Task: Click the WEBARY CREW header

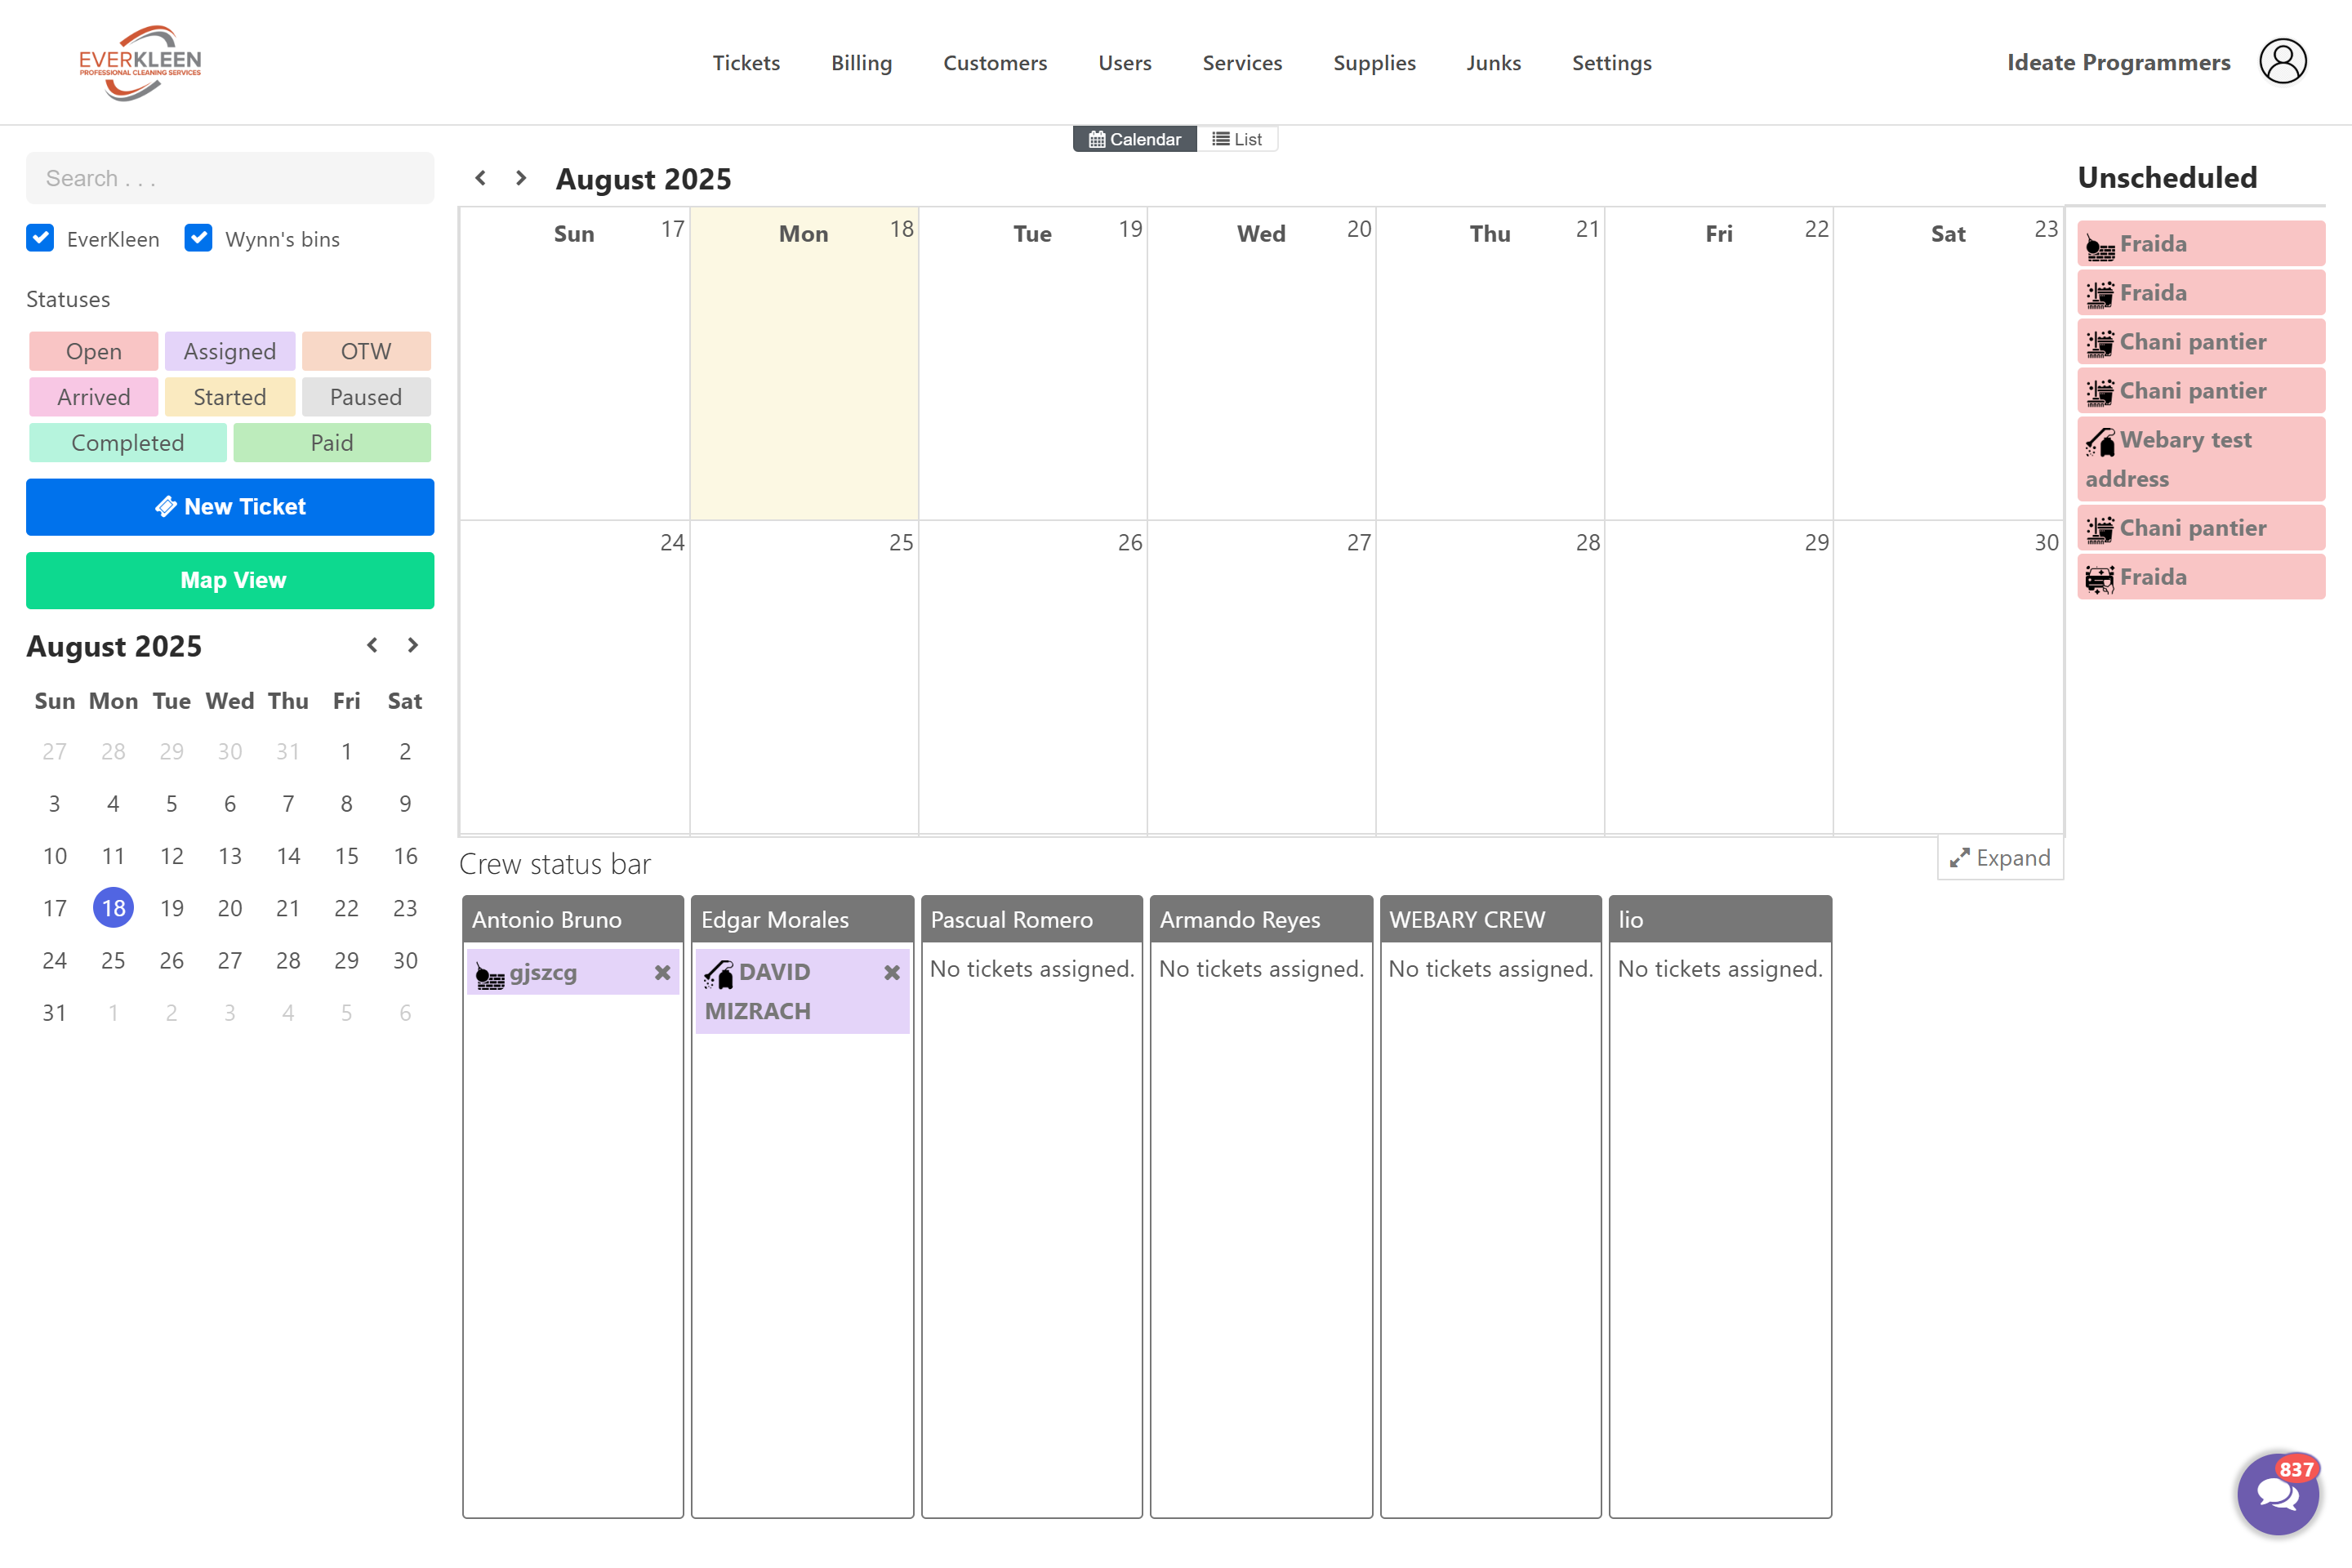Action: (1490, 919)
